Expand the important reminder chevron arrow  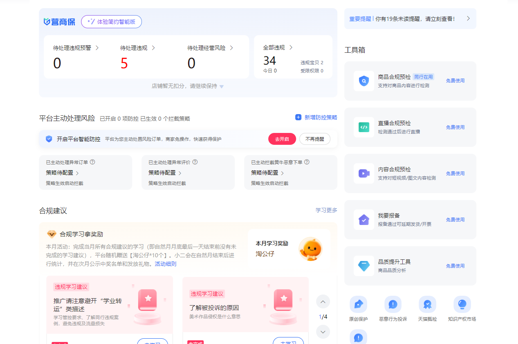coord(468,18)
